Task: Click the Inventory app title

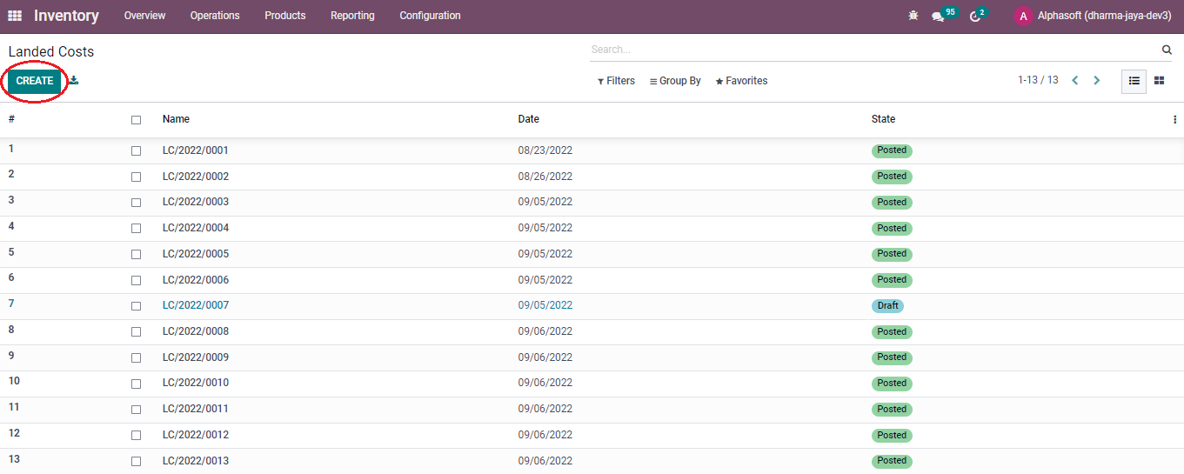Action: tap(66, 16)
